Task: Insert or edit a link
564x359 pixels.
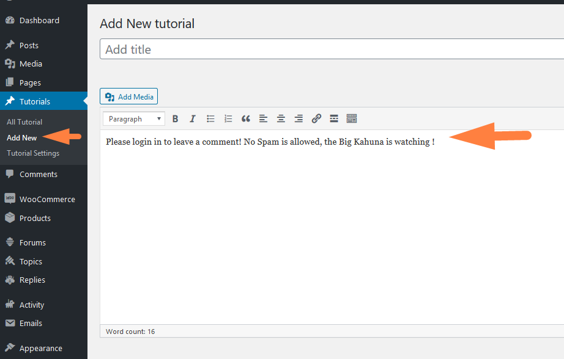Action: pos(316,119)
